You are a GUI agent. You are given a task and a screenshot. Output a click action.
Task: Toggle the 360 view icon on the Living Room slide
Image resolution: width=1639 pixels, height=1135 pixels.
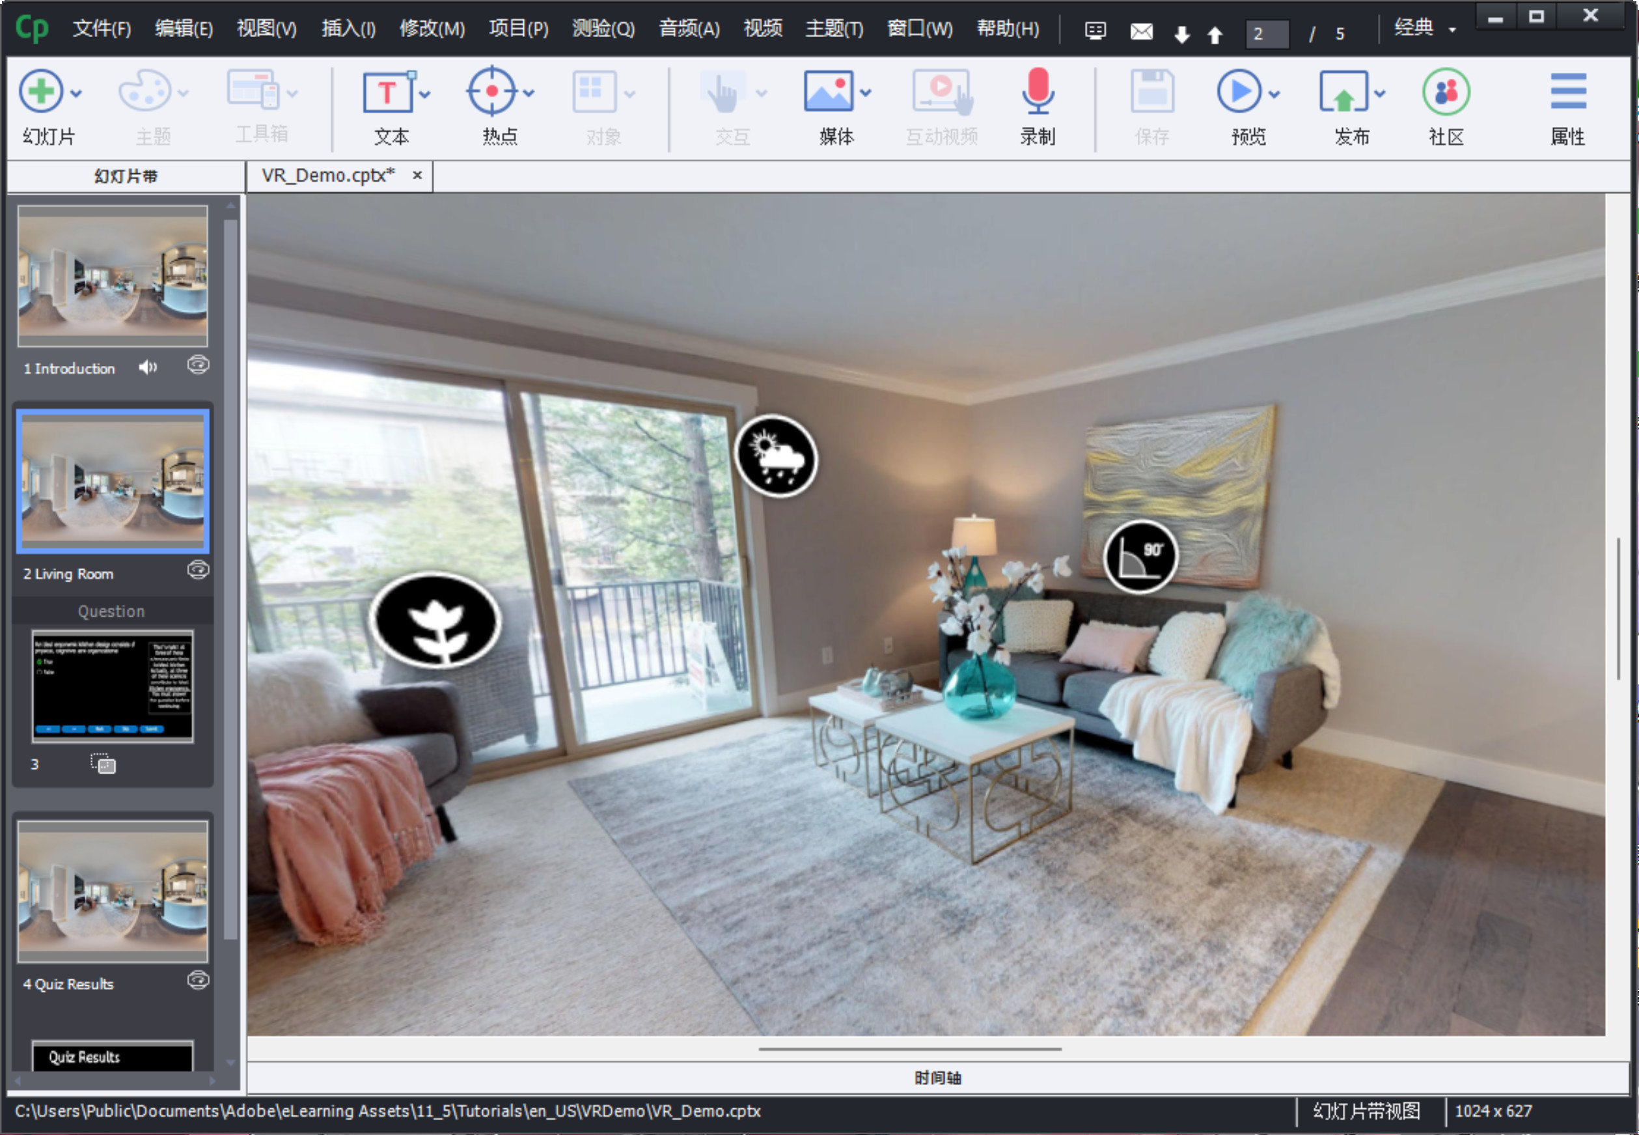[198, 570]
